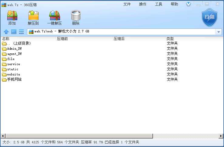Image resolution: width=224 pixels, height=147 pixels.
Task: Click the 上级目录 parent folder icon
Action: [x=4, y=43]
